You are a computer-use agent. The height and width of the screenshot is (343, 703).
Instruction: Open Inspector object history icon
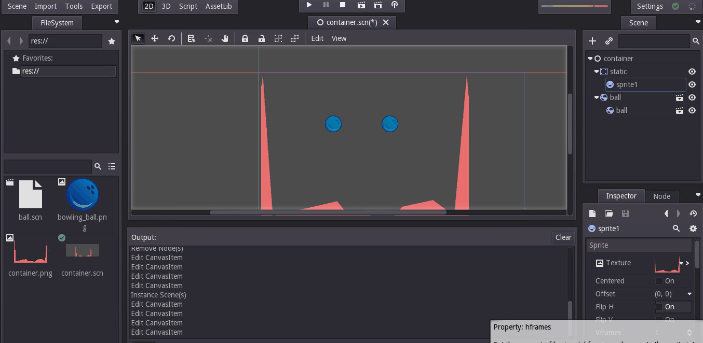click(x=693, y=213)
